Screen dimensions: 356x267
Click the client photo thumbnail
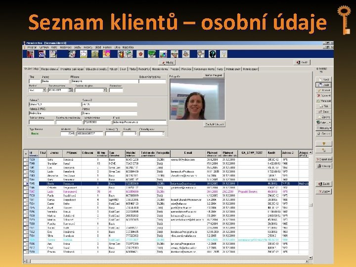(x=197, y=99)
